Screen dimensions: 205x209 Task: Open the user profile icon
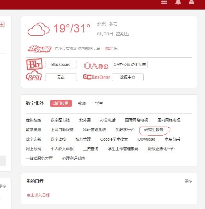click(192, 2)
